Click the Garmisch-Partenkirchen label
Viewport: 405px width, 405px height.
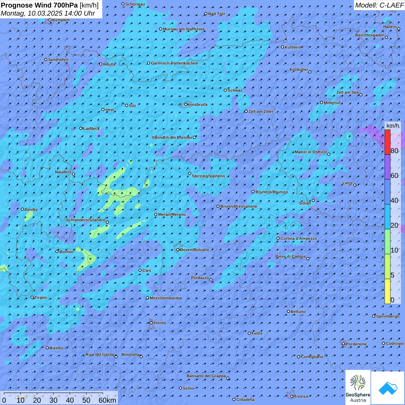[x=174, y=63]
